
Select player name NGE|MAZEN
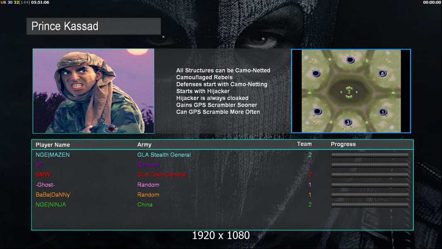click(52, 155)
